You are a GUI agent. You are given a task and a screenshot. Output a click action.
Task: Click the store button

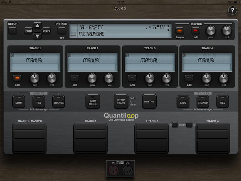point(46,31)
